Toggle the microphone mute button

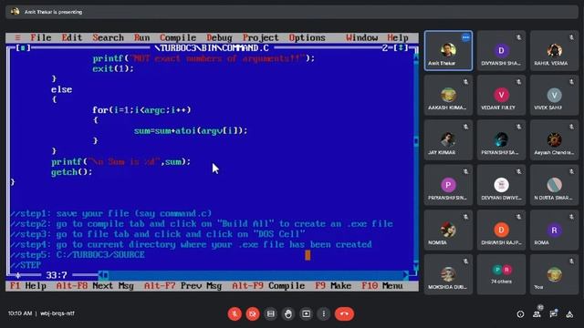pyautogui.click(x=235, y=313)
